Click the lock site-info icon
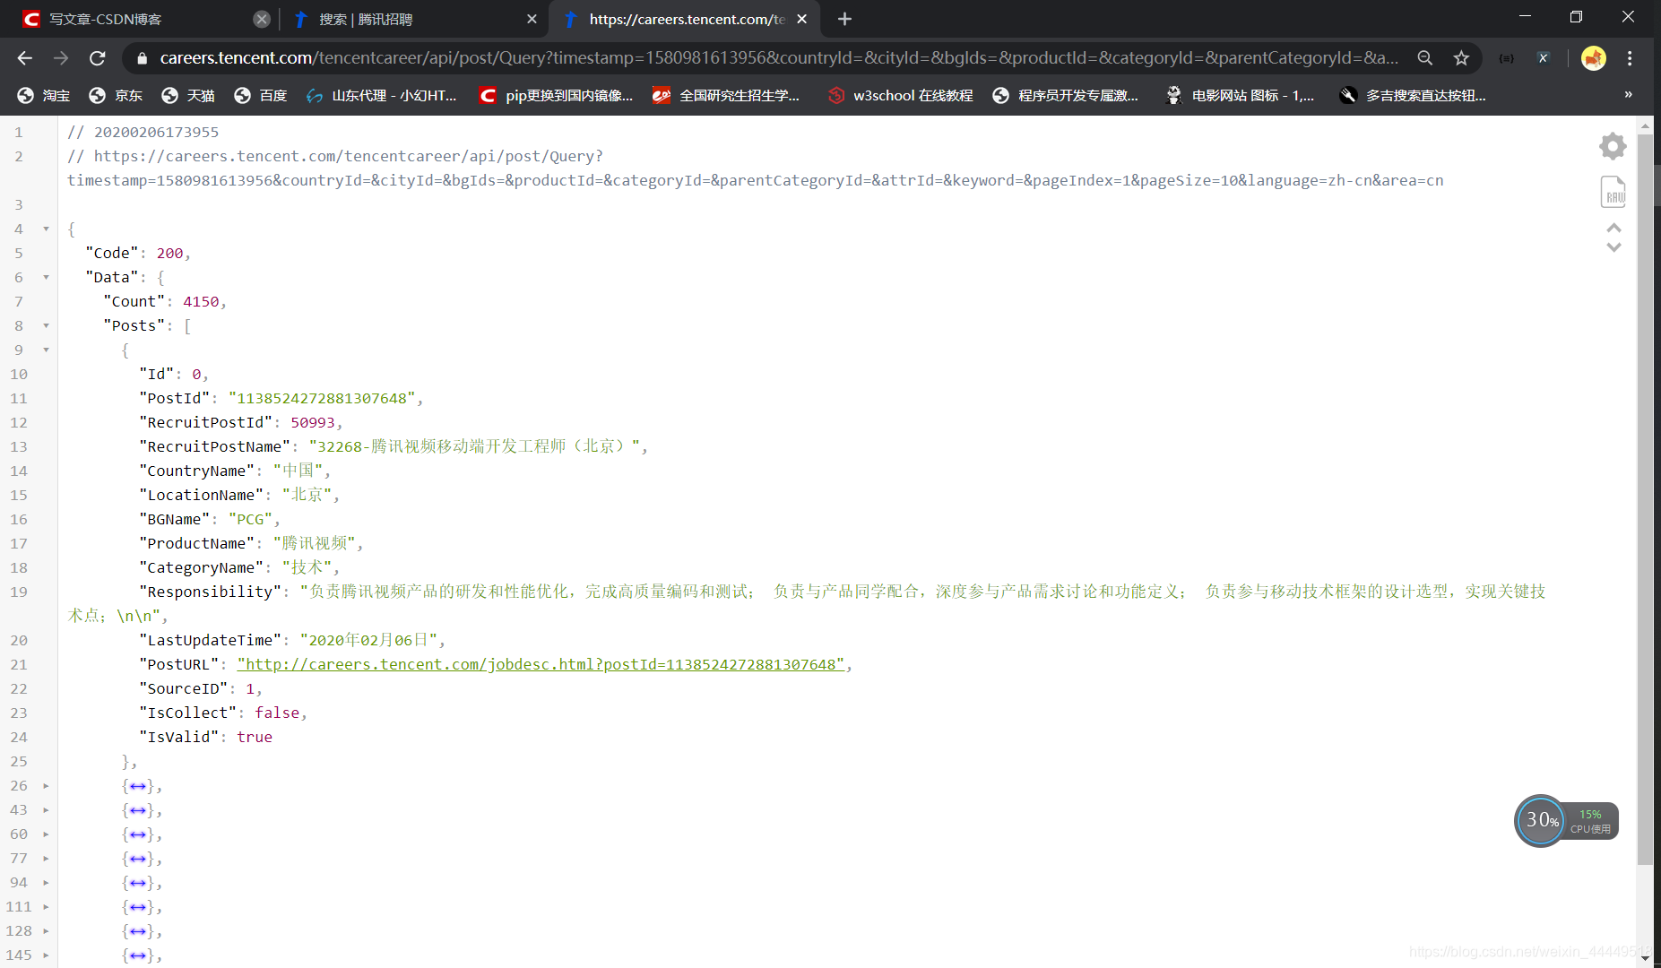 141,58
